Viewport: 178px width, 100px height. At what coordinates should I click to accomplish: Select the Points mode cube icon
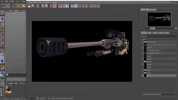click(x=2, y=34)
